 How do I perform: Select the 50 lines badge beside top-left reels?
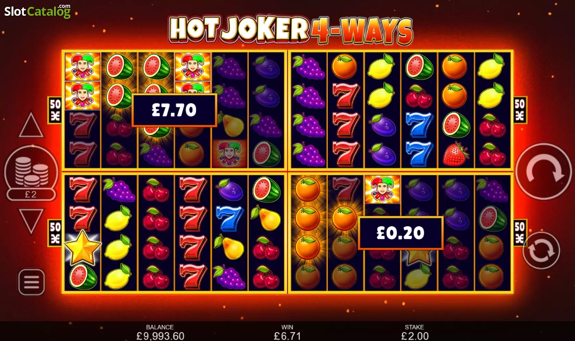tap(55, 110)
